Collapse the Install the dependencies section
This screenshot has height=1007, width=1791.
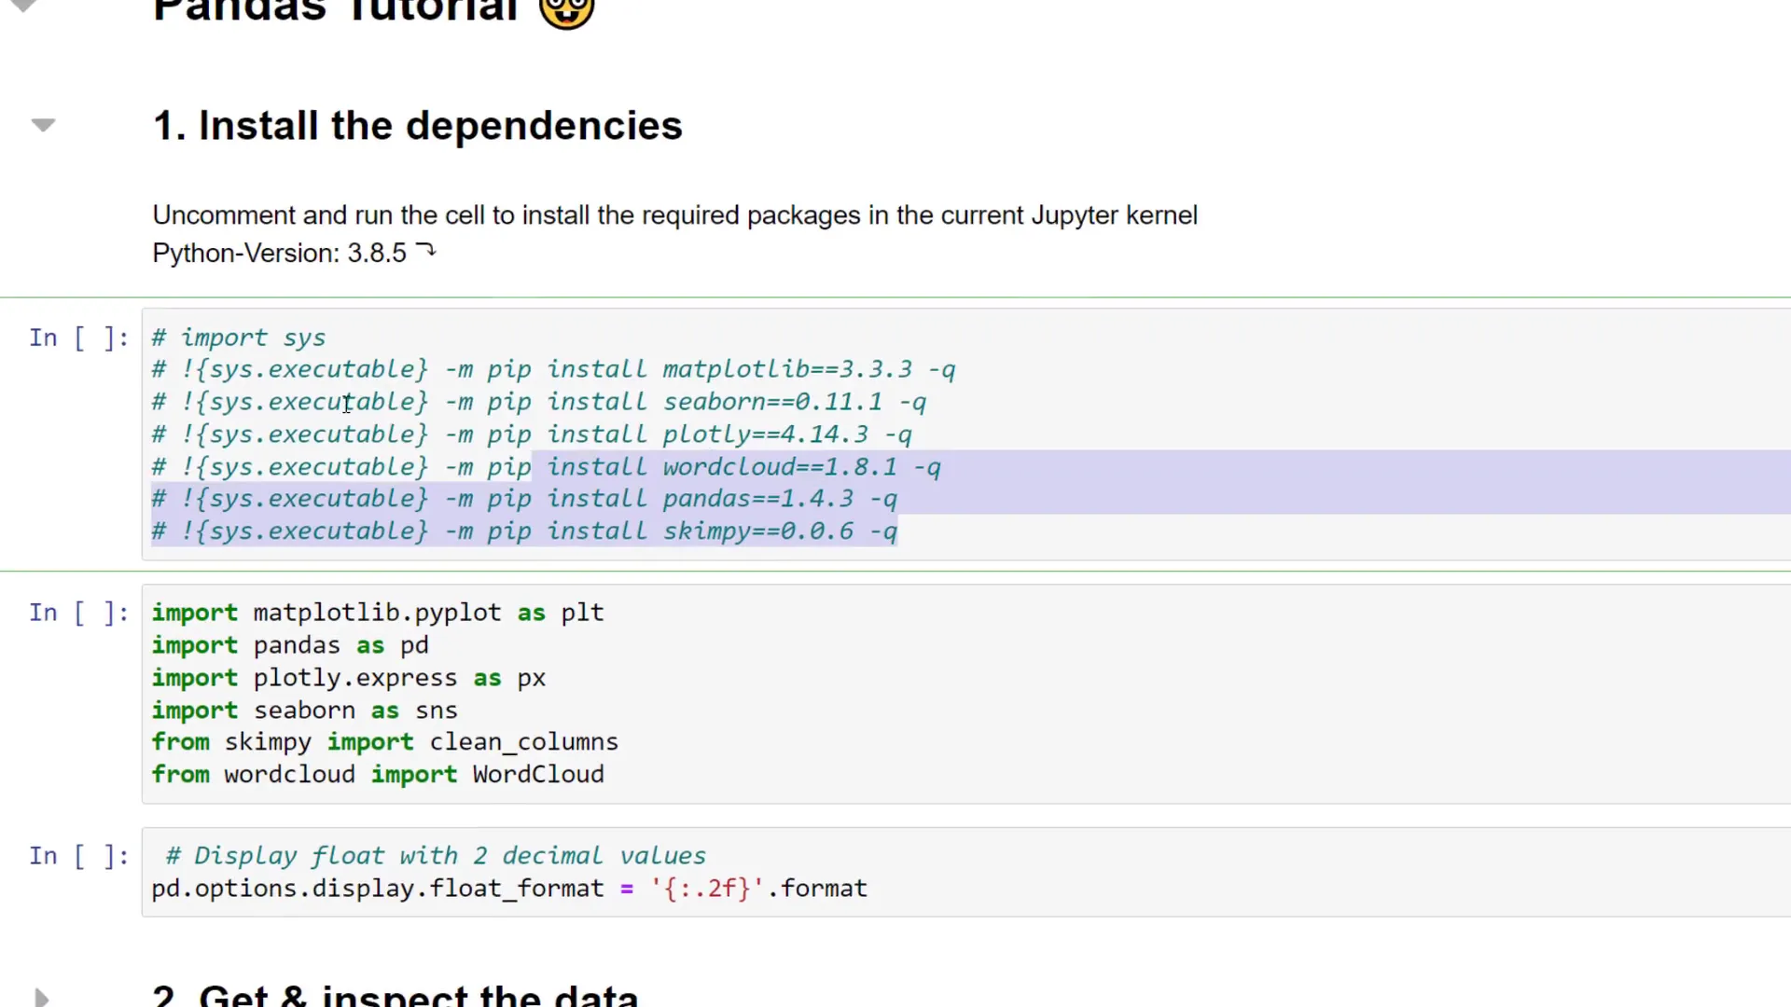click(42, 124)
